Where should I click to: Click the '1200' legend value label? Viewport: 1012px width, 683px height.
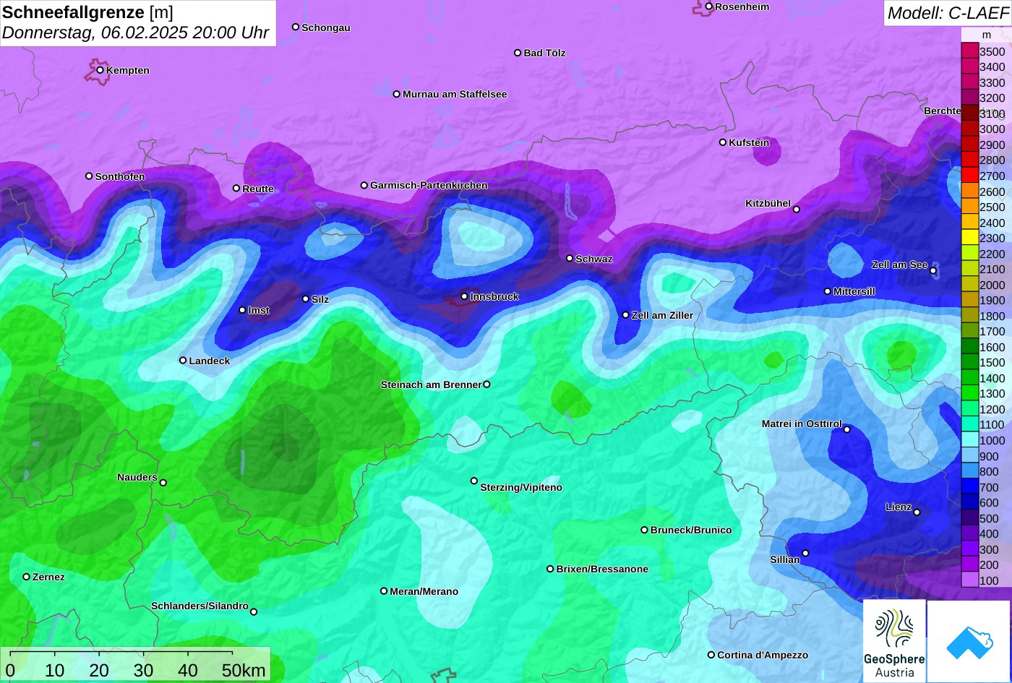tap(992, 409)
